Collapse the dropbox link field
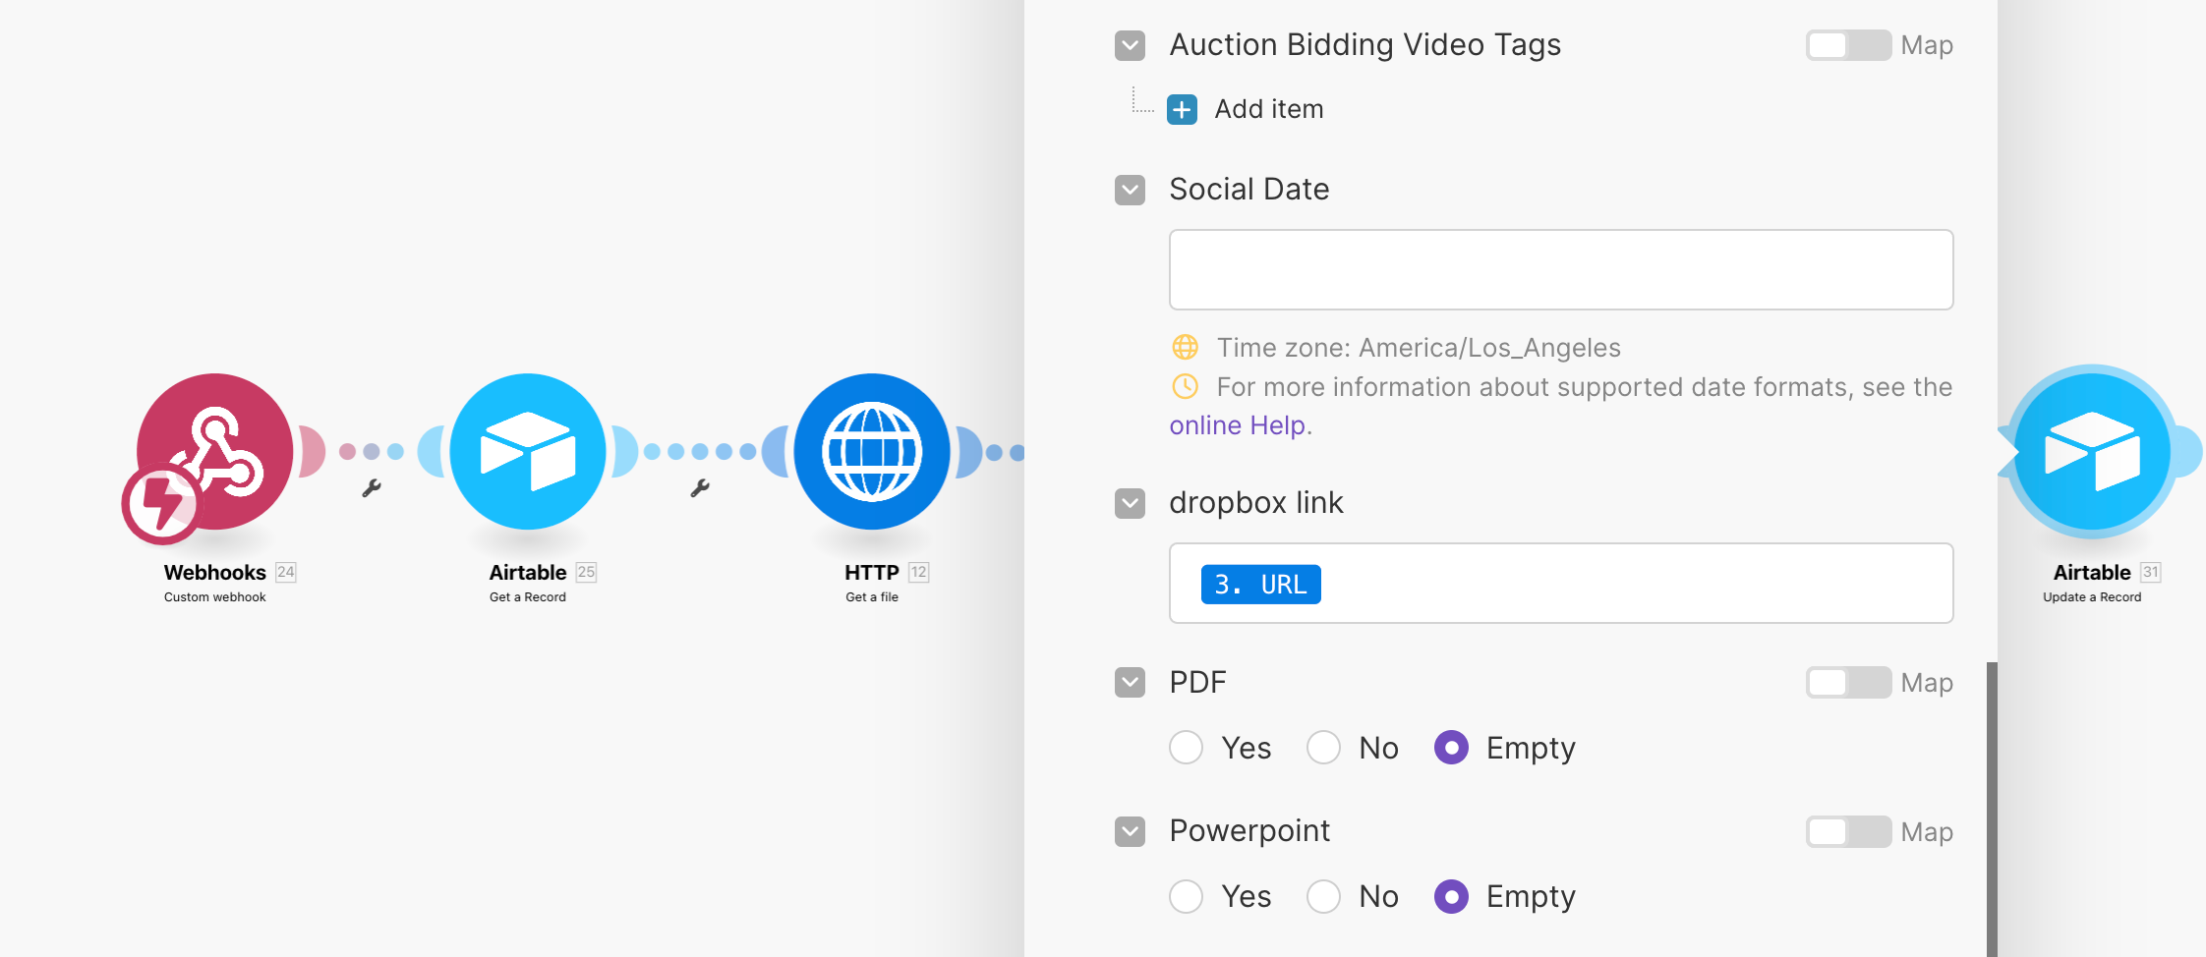 pyautogui.click(x=1131, y=503)
